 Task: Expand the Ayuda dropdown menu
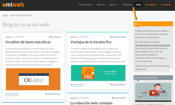[x=114, y=5]
